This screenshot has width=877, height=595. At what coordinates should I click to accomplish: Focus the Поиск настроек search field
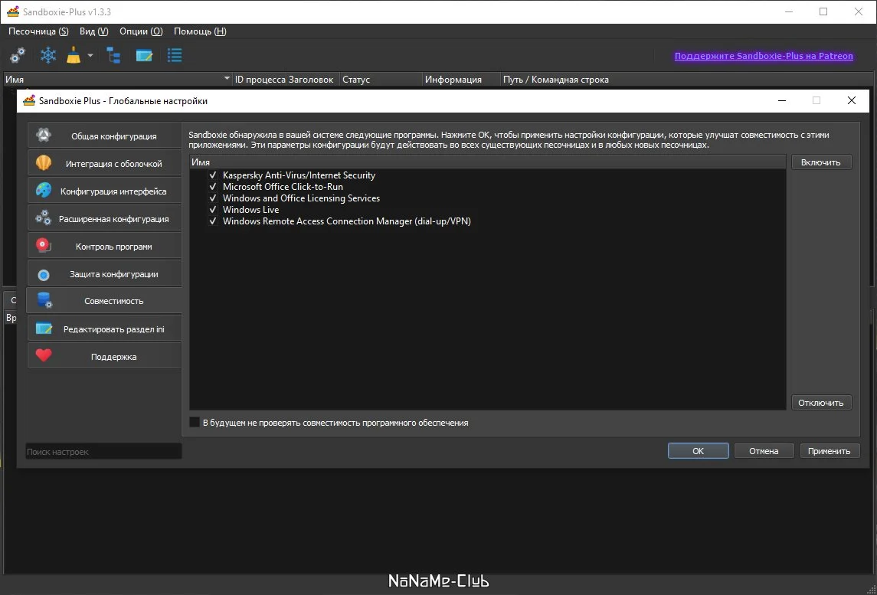coord(103,451)
